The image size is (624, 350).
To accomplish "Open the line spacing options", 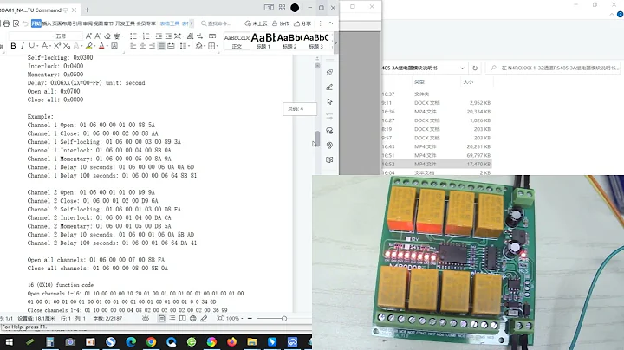I will 185,46.
